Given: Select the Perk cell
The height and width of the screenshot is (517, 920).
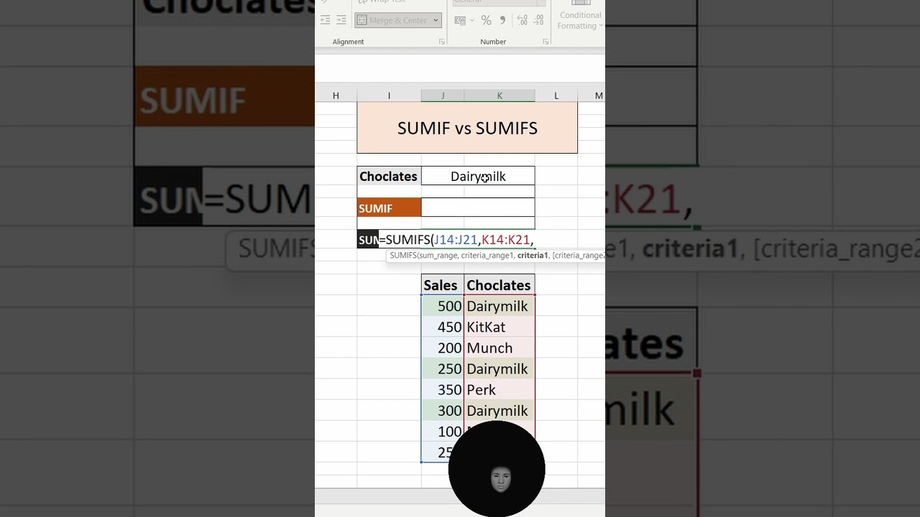Looking at the screenshot, I should click(500, 389).
